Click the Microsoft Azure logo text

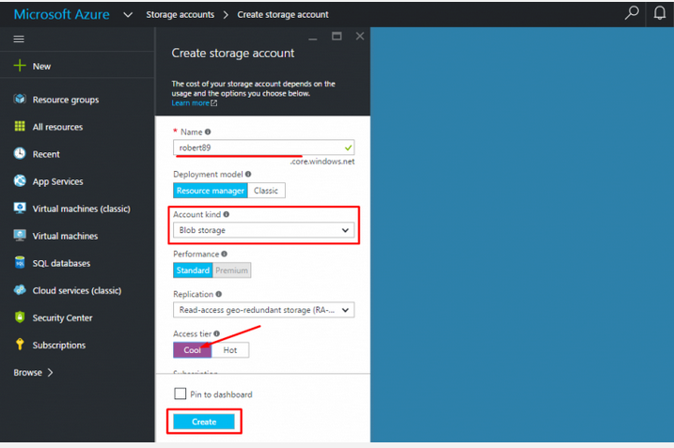pos(61,14)
